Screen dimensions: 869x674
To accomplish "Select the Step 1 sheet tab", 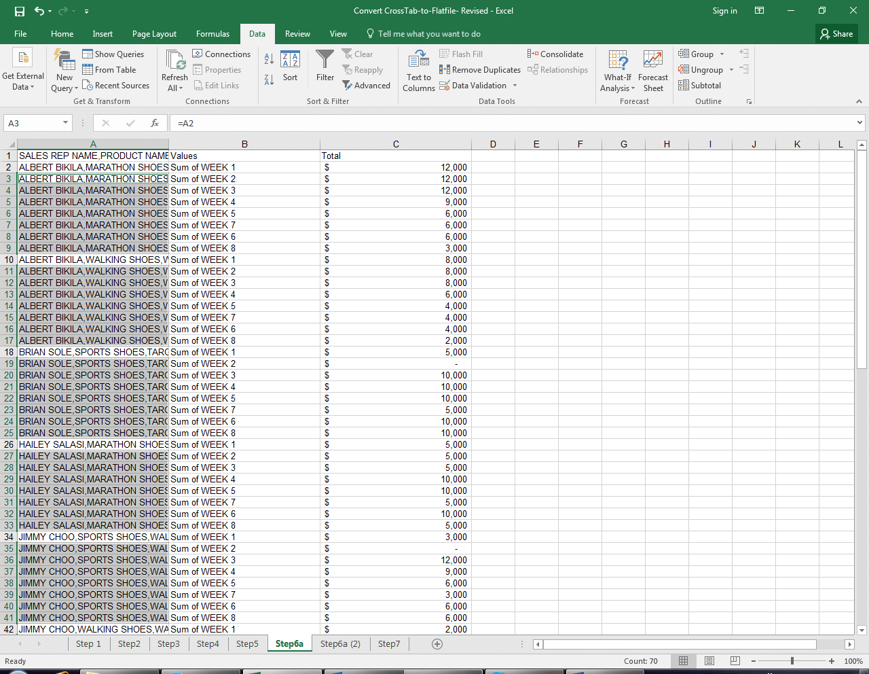I will (88, 644).
